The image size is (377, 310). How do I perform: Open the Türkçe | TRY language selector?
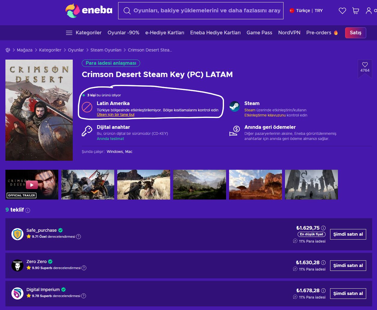[x=306, y=11]
